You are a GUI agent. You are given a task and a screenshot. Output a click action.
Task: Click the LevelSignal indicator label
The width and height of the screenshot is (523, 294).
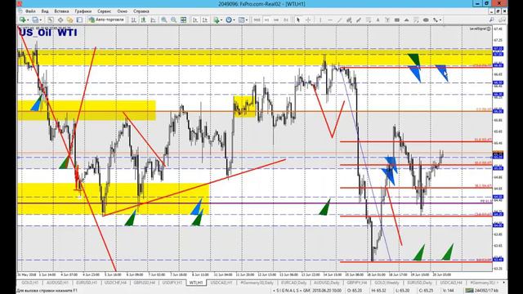click(x=480, y=29)
